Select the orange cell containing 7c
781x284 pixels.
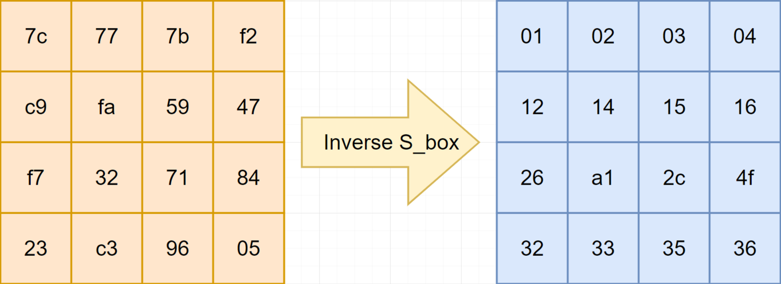36,36
